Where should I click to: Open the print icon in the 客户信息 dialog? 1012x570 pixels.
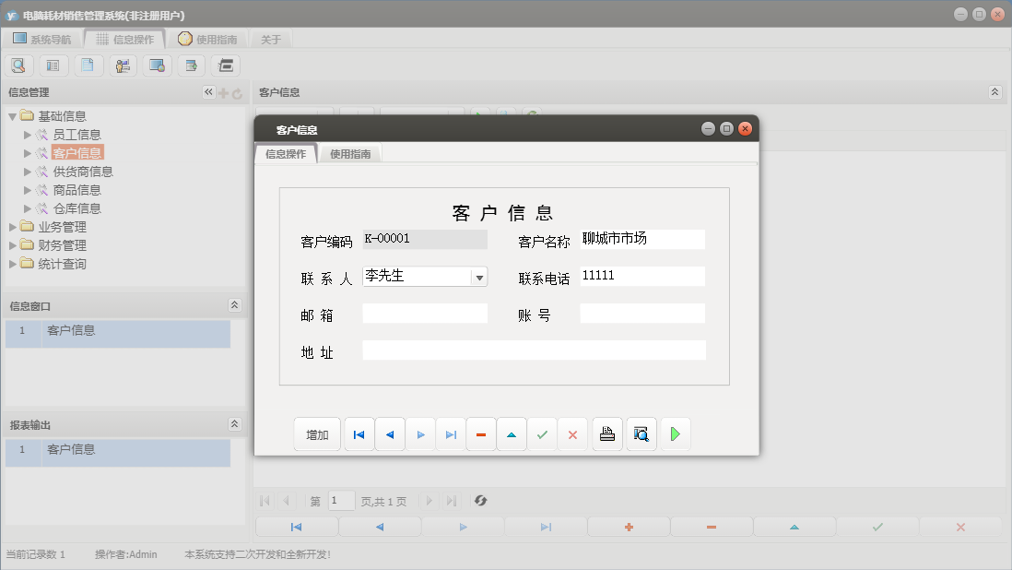coord(606,433)
